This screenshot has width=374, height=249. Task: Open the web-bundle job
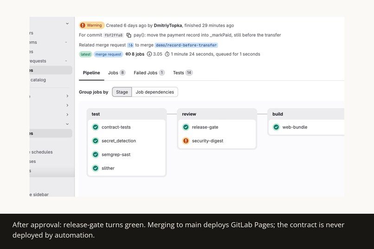295,127
